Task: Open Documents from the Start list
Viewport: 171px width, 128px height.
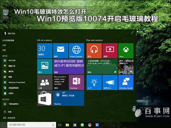Action: click(4, 46)
